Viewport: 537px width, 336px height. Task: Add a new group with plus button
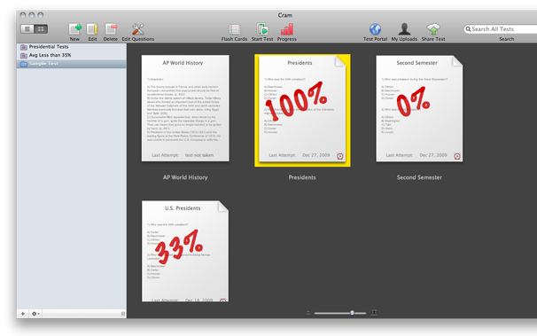[x=23, y=314]
